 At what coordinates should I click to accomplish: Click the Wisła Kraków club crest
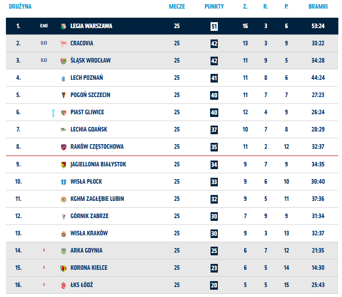pos(64,234)
